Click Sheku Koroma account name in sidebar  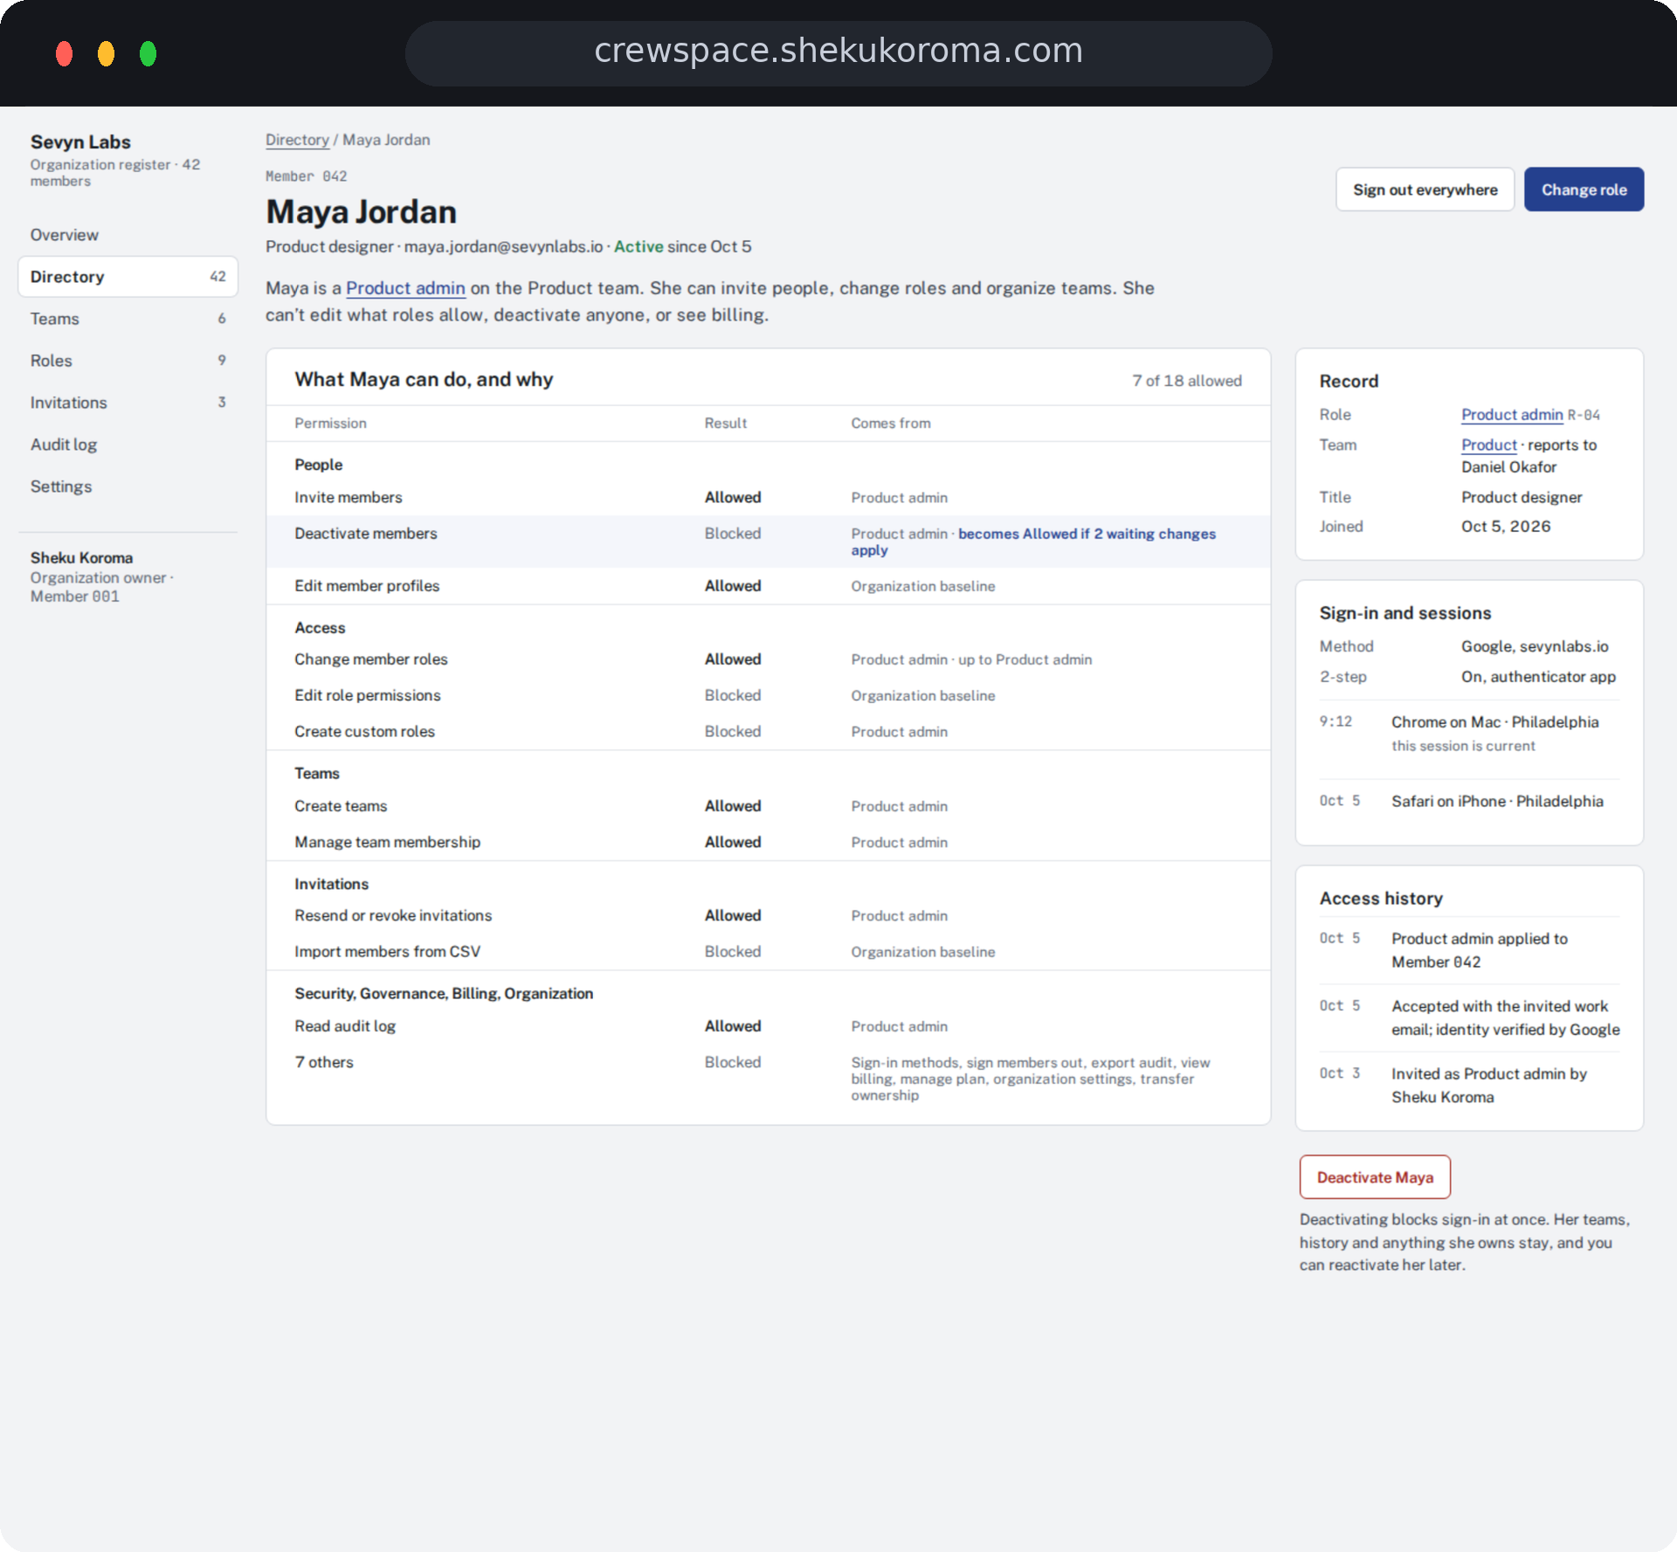point(81,557)
